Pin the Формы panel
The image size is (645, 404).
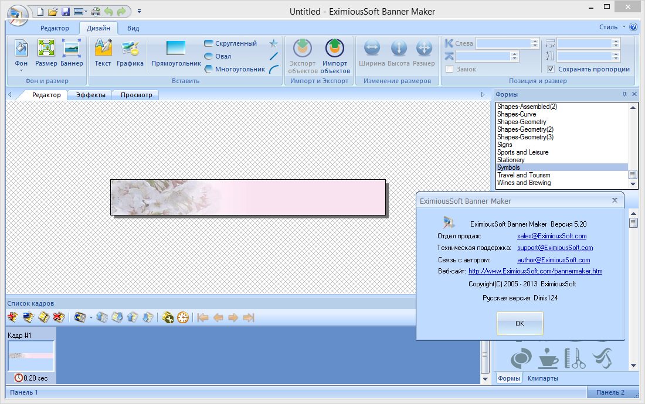[x=624, y=94]
